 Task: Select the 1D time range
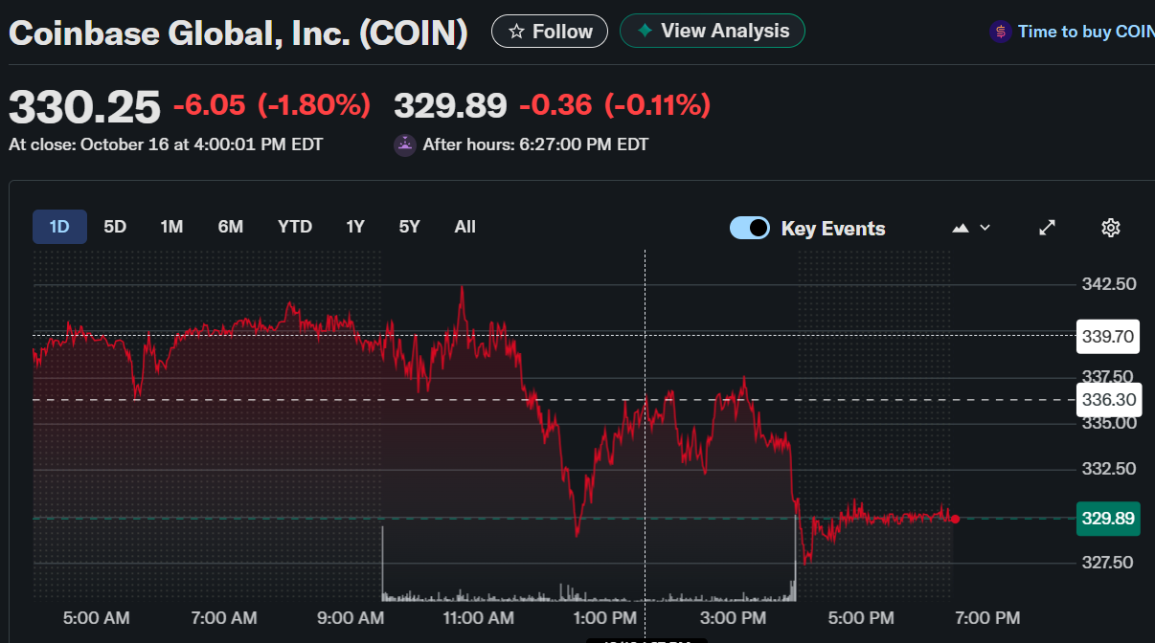pos(59,227)
